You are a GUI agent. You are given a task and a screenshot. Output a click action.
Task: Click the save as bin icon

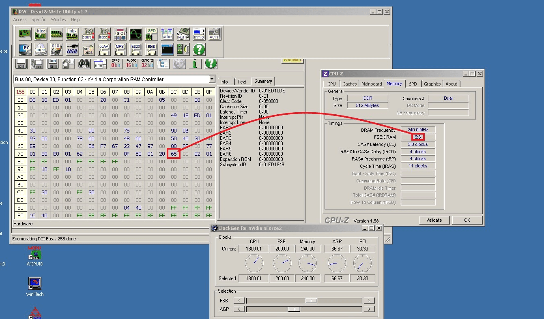pos(53,64)
